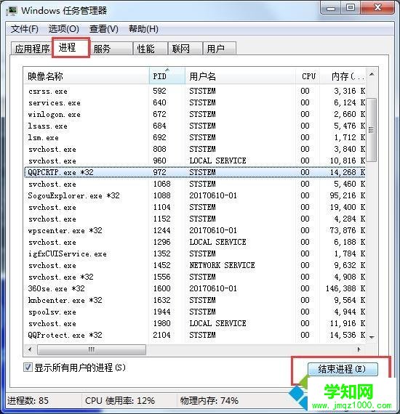Go to the 联网 tab
Screen dimensions: 400x414
[x=185, y=49]
